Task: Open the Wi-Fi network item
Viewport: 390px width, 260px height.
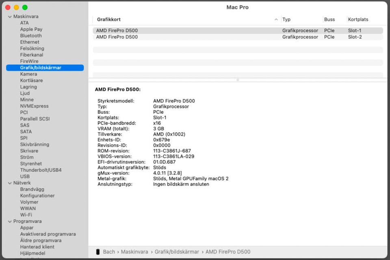Action: click(26, 215)
